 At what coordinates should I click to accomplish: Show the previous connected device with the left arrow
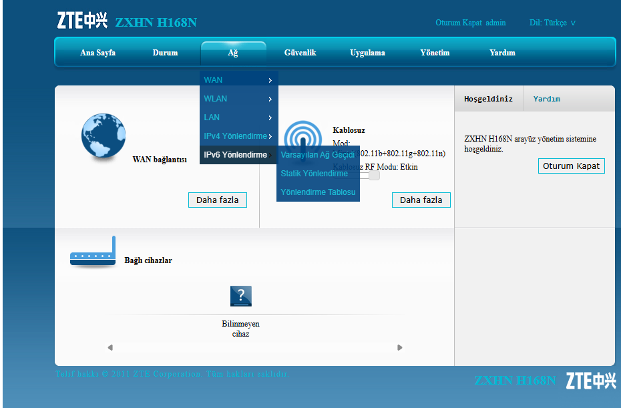110,347
